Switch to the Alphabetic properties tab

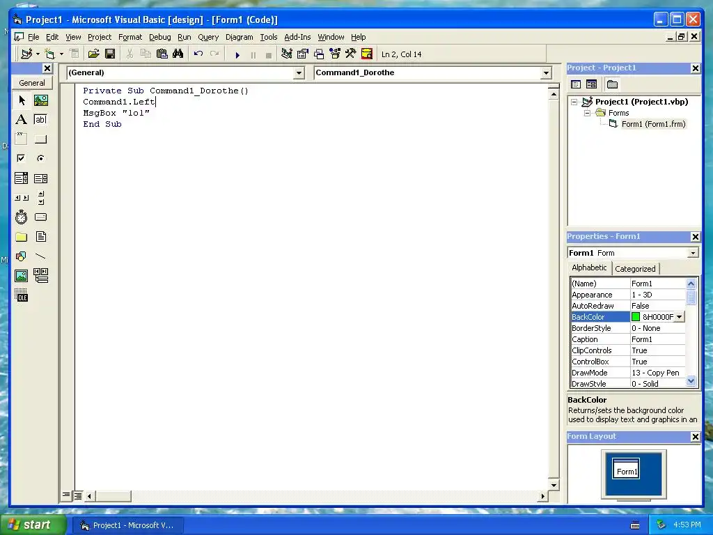point(589,267)
